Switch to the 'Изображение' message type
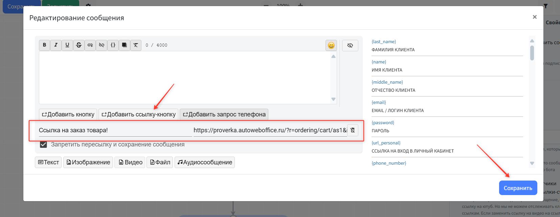Viewport: 560px width, 217px height. click(88, 162)
